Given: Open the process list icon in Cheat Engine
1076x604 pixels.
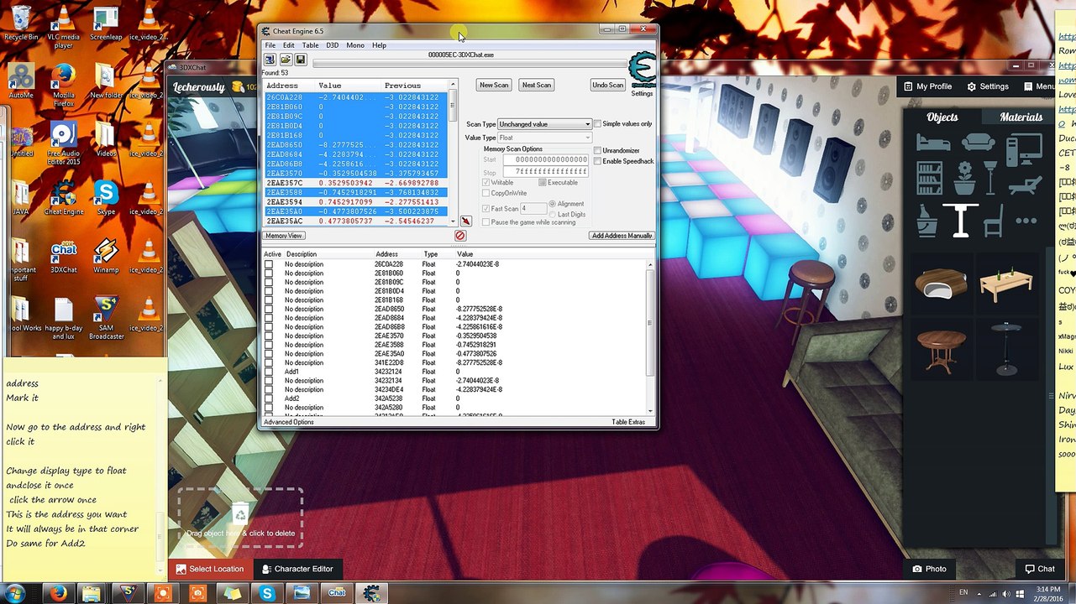Looking at the screenshot, I should click(x=270, y=60).
